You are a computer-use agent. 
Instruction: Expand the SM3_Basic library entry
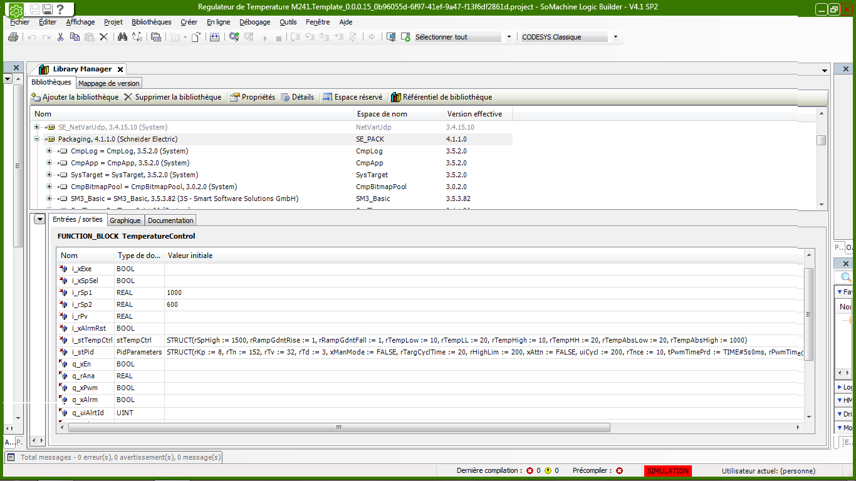[x=50, y=199]
